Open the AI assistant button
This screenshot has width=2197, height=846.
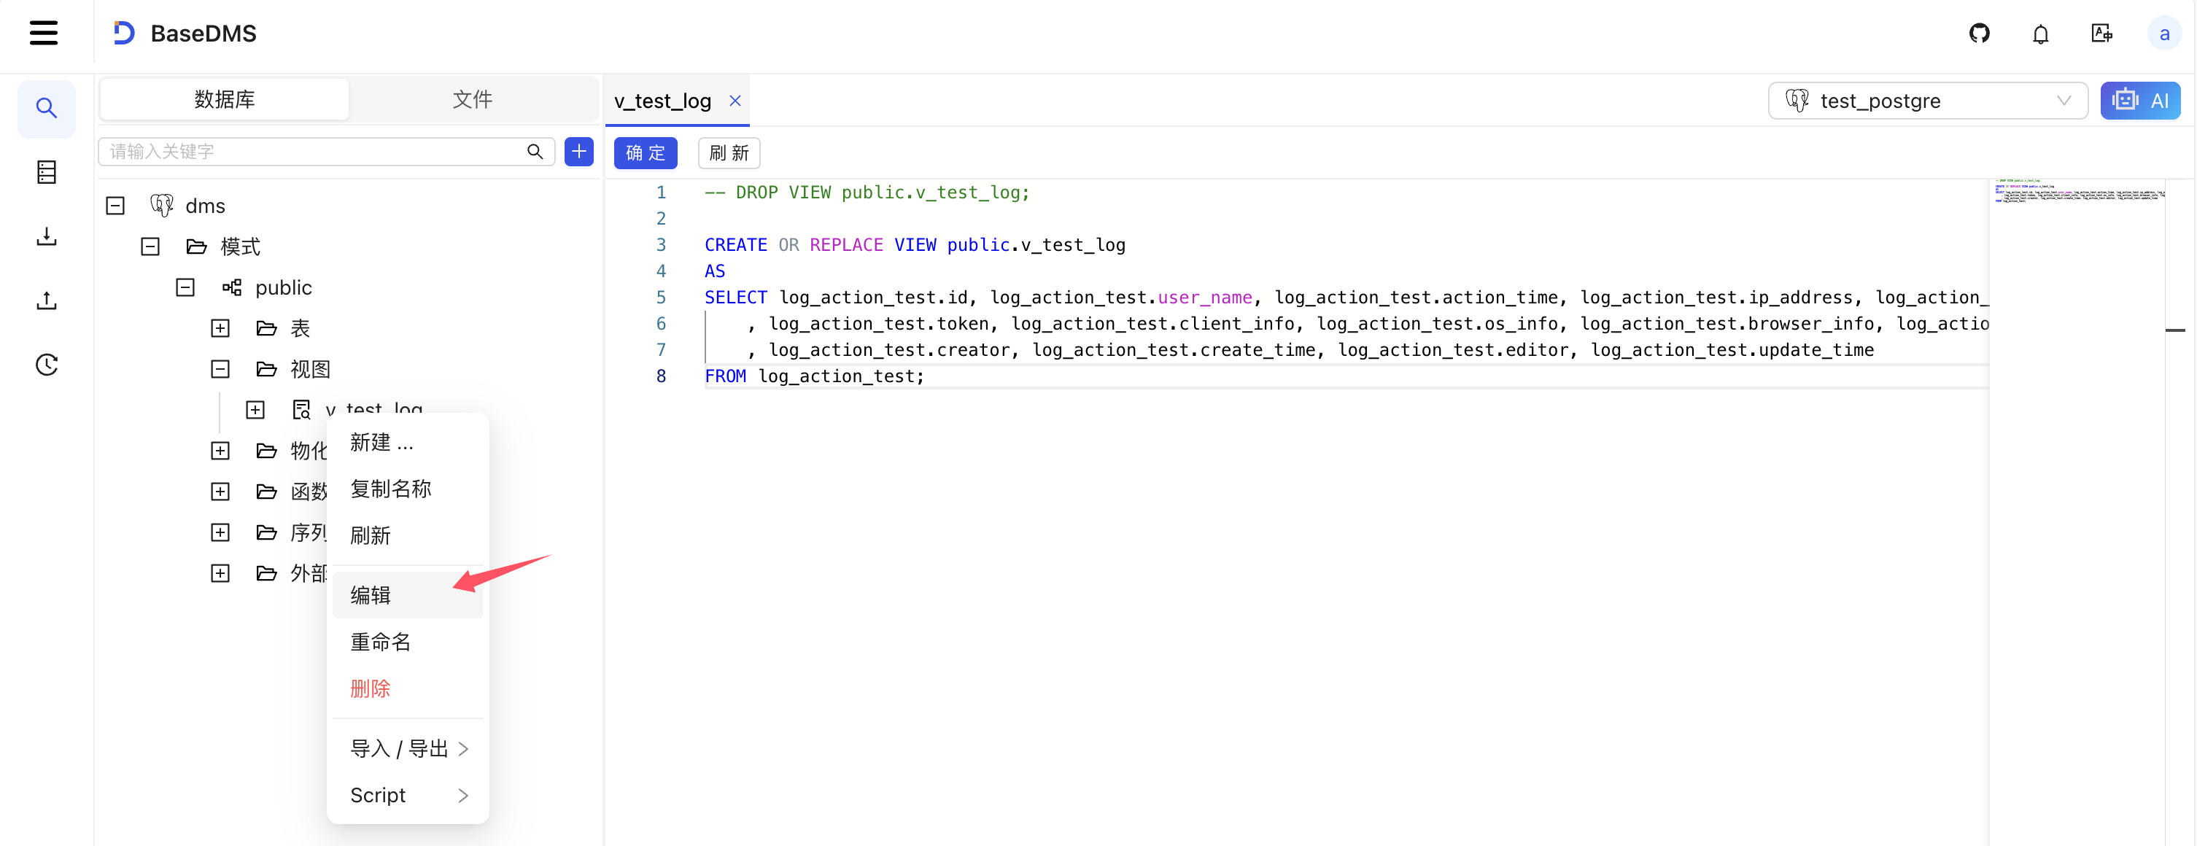(2140, 101)
